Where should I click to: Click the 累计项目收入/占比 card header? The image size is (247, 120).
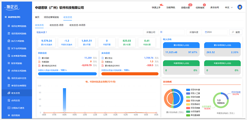coord(181,45)
